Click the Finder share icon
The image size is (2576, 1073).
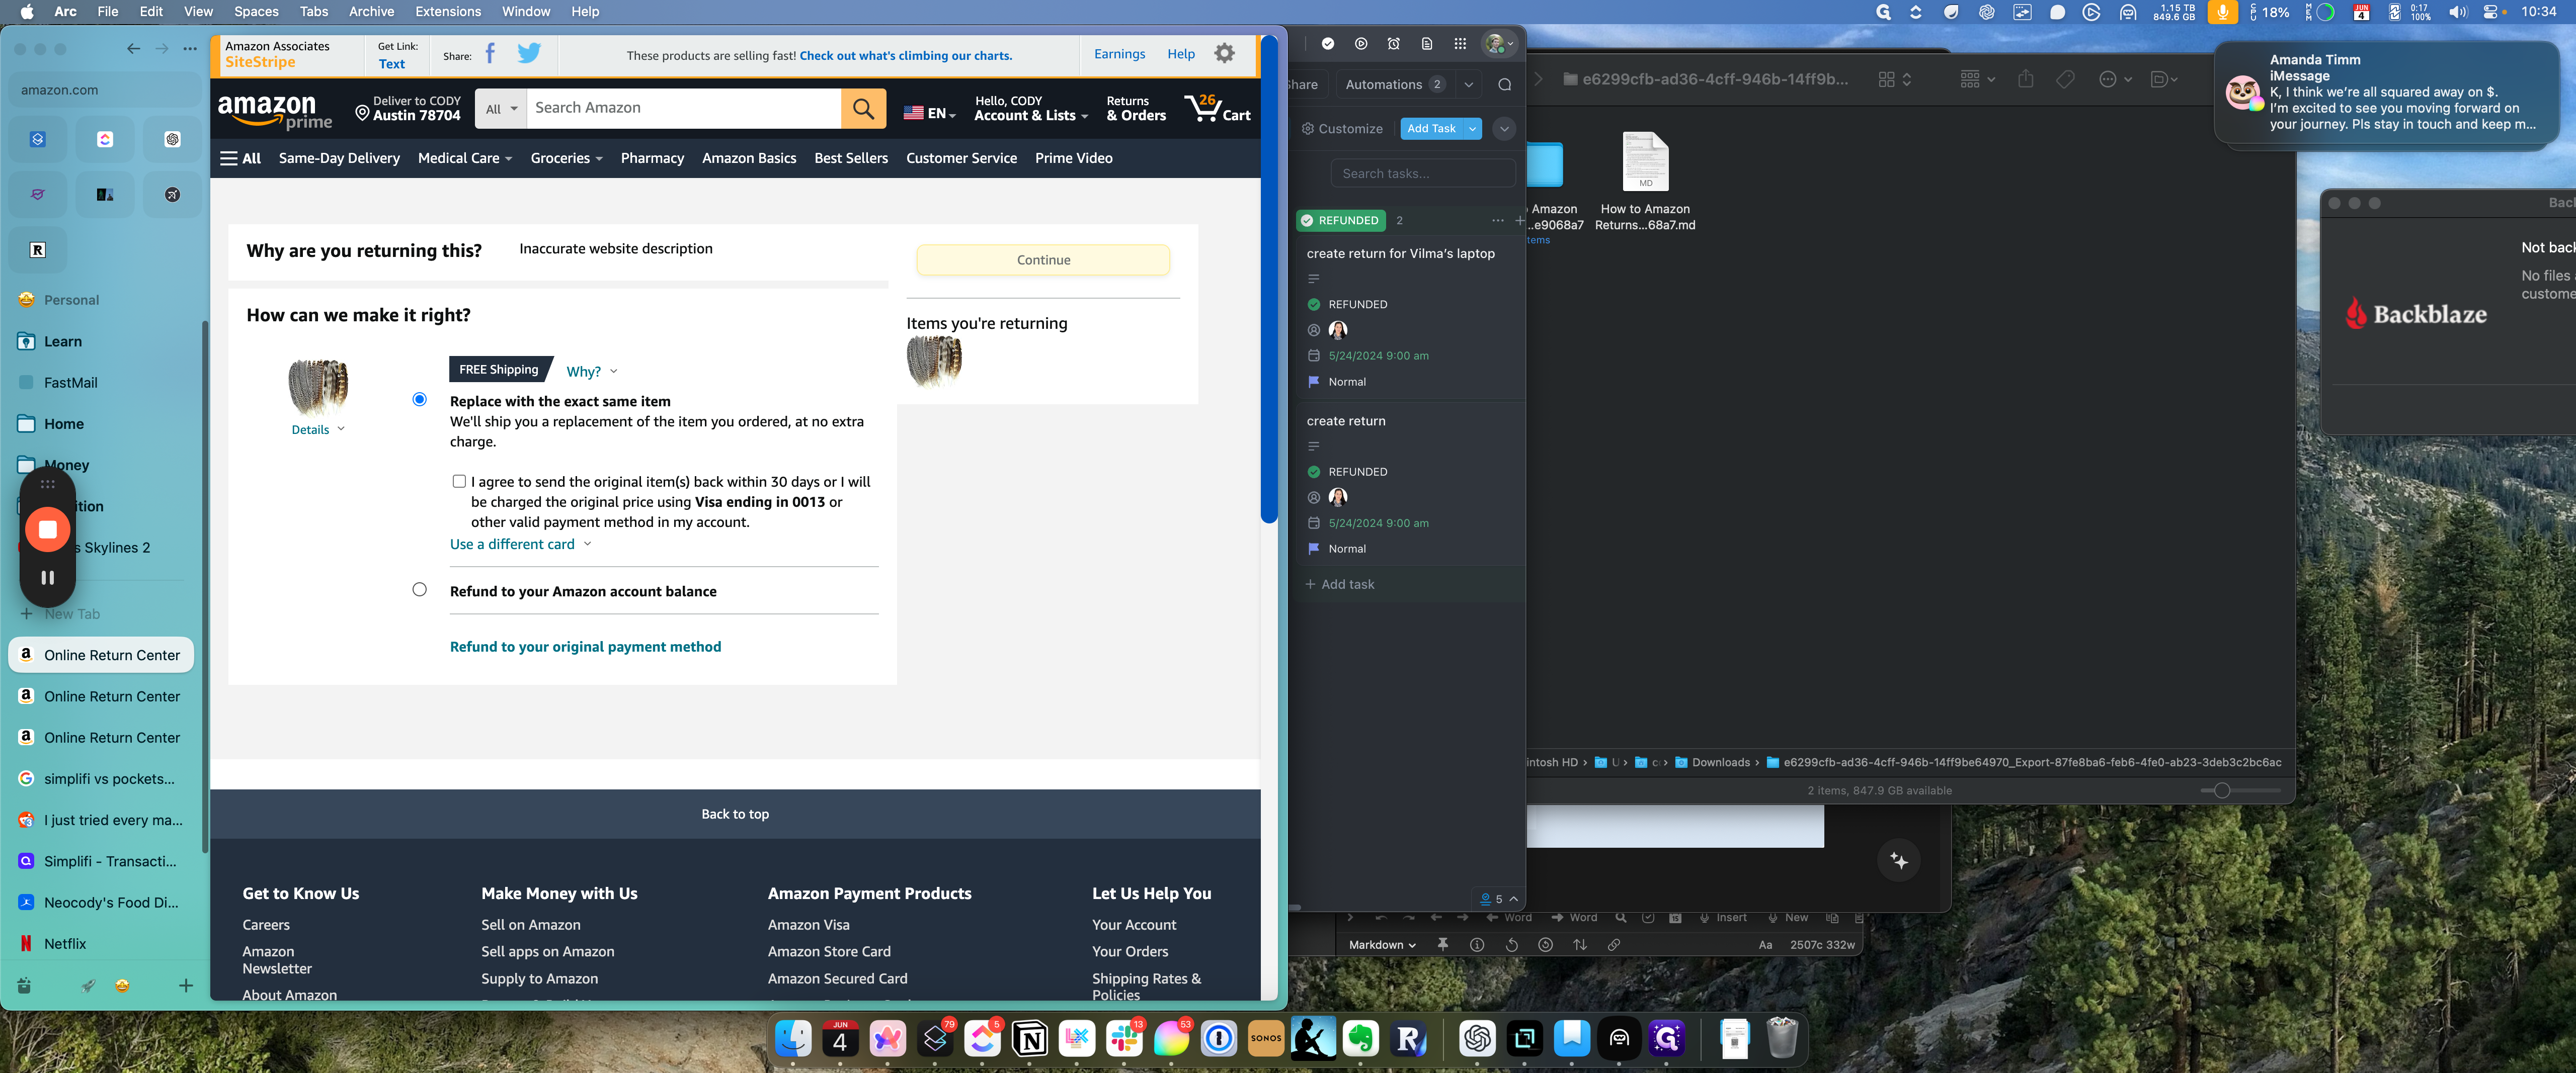pos(2025,79)
